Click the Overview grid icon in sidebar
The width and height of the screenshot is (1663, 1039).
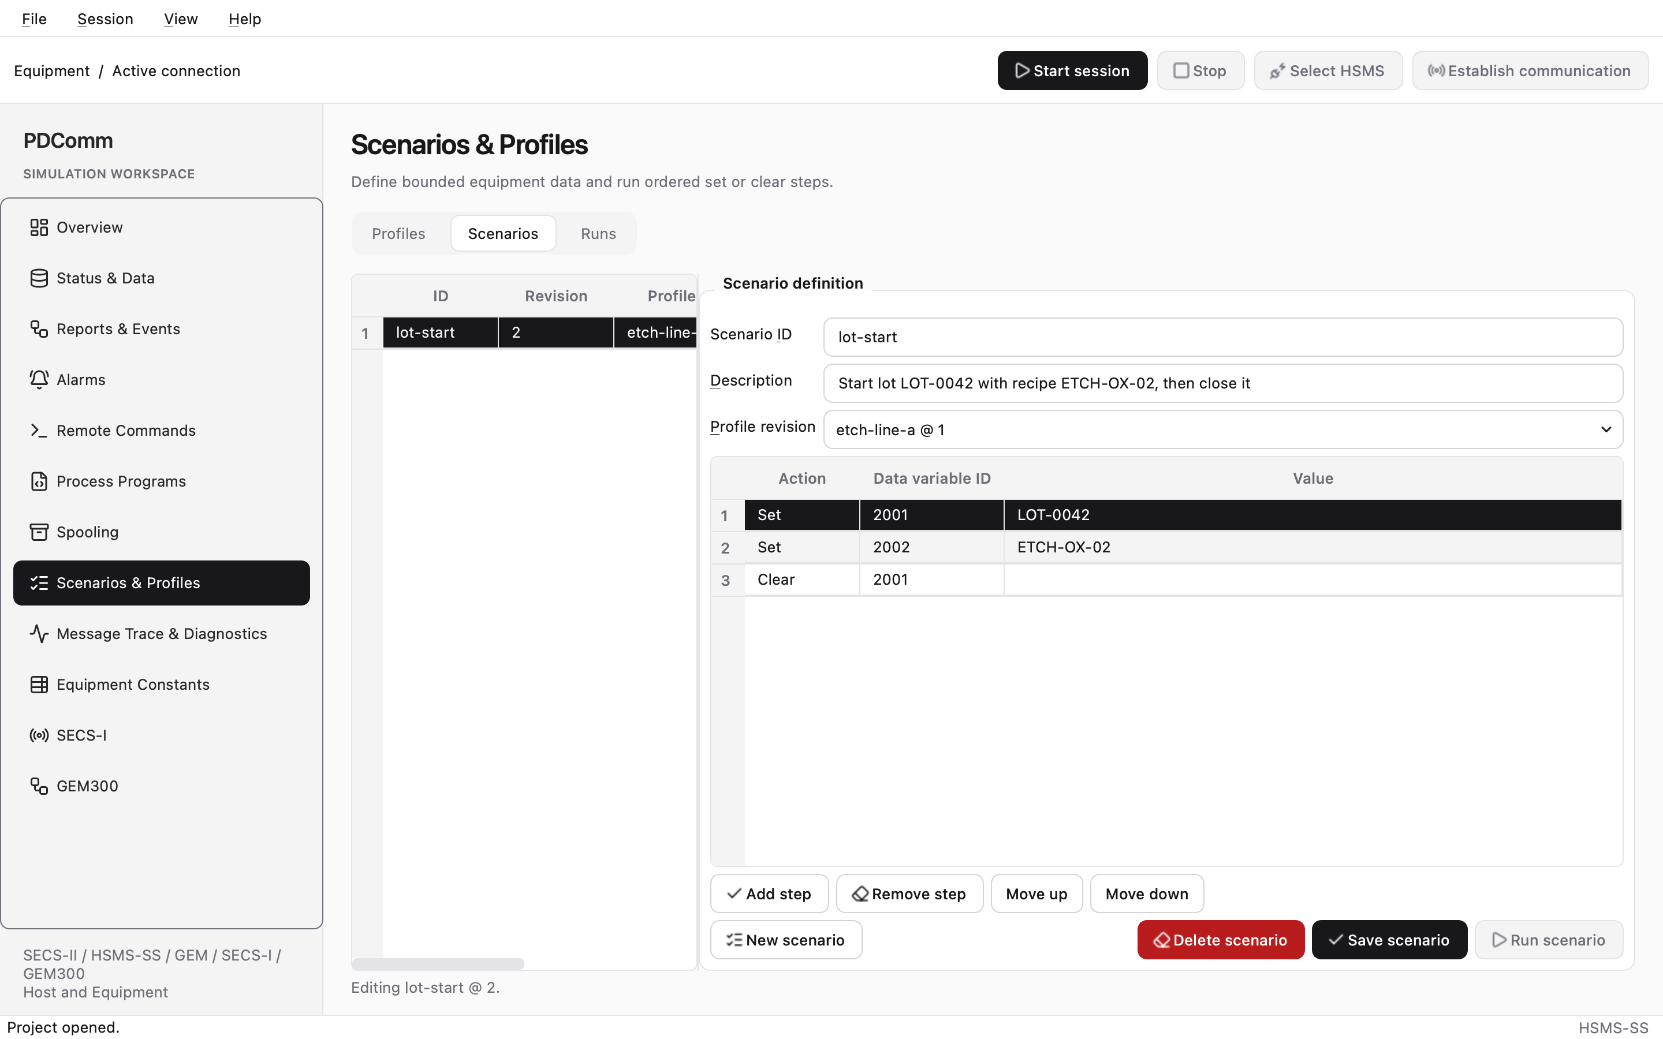click(39, 227)
